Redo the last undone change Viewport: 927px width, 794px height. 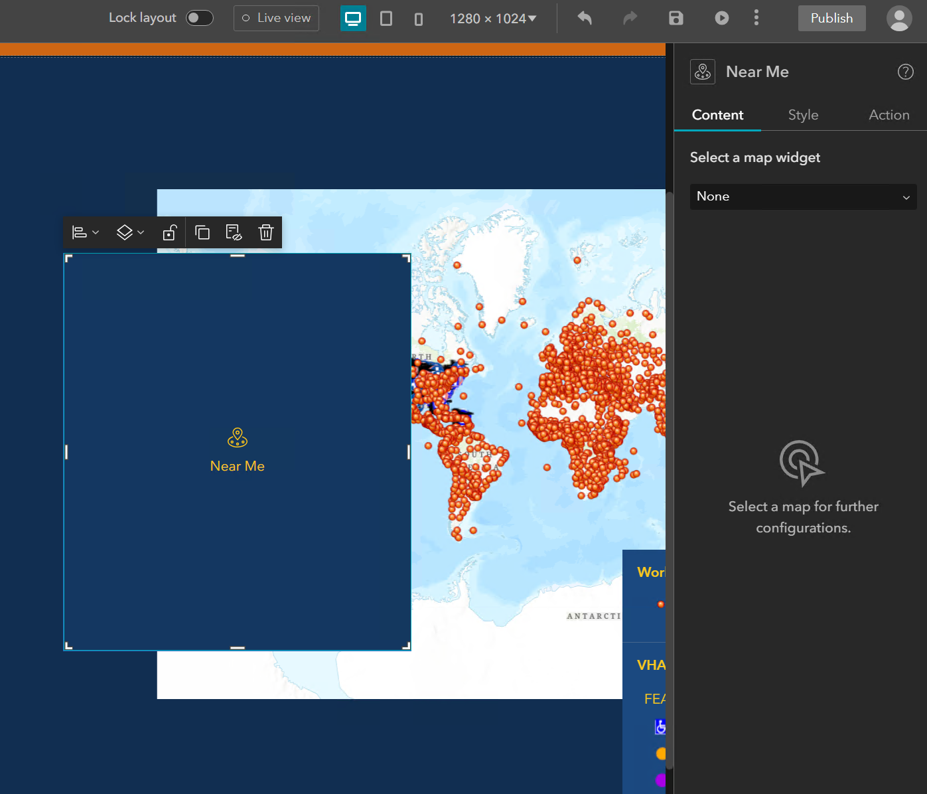629,19
